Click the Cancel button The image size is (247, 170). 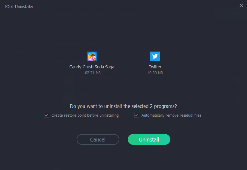point(98,139)
